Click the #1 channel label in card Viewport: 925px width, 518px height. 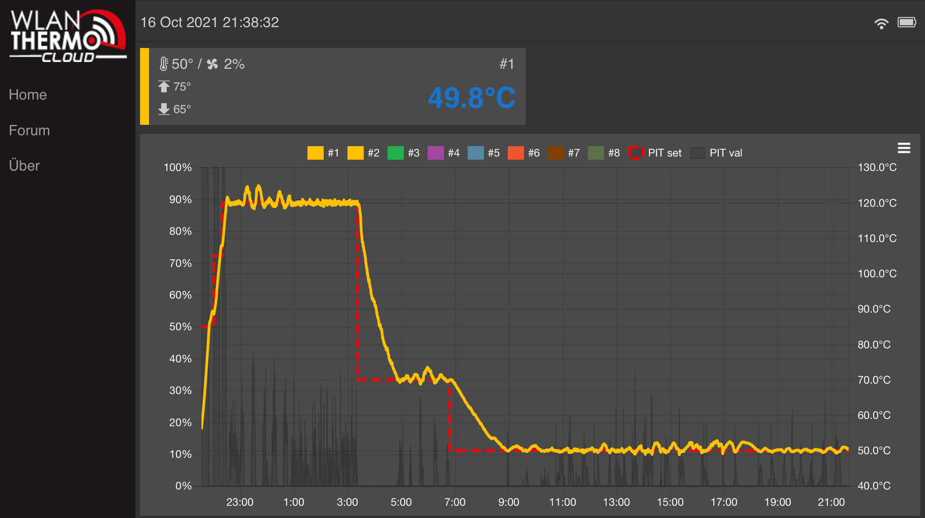pyautogui.click(x=507, y=64)
